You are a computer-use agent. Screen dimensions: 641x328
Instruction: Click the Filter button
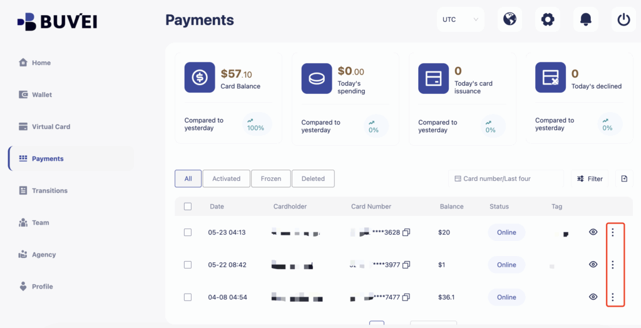[x=590, y=178]
